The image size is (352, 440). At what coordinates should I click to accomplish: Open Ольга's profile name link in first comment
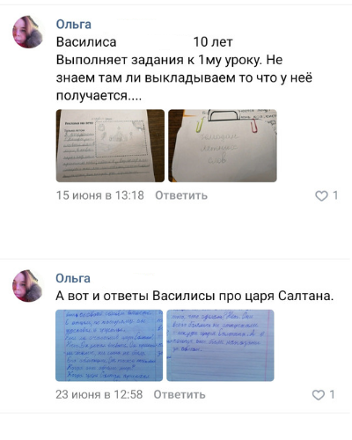(x=74, y=24)
